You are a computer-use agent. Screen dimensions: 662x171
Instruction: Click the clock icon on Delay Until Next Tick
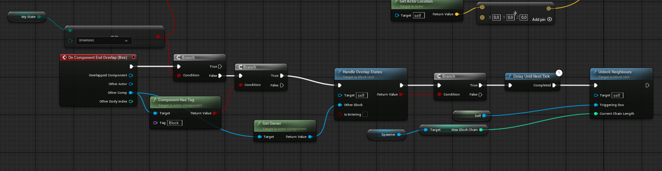point(559,73)
